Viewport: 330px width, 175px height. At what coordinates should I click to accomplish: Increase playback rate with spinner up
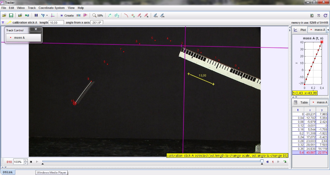point(26,160)
